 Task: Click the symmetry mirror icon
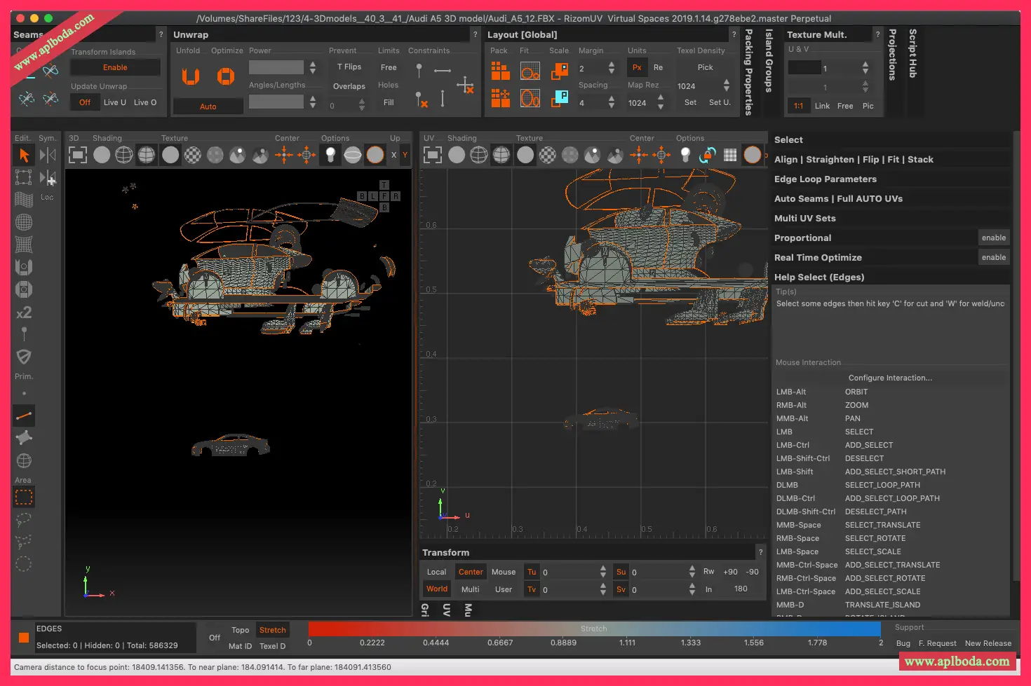tap(48, 155)
